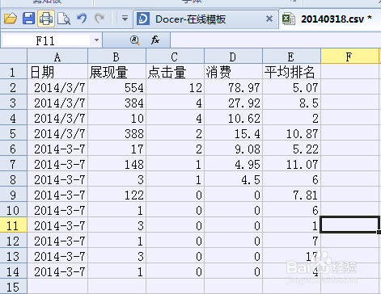The height and width of the screenshot is (294, 381).
Task: Select column A header
Action: [x=57, y=57]
